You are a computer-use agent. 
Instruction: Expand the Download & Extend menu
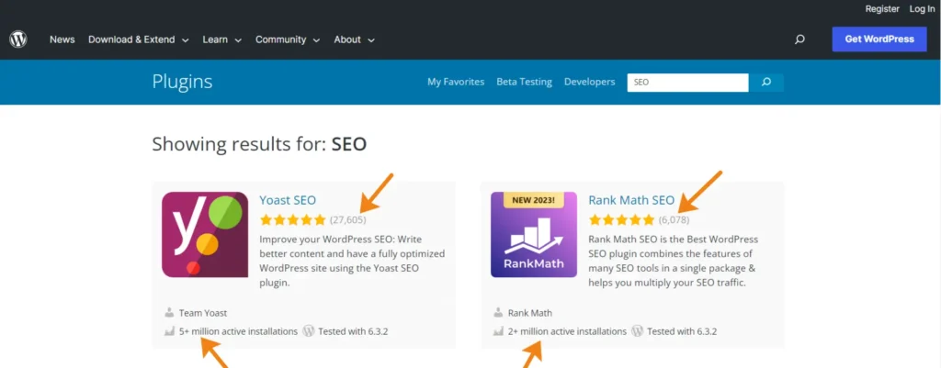(x=139, y=39)
